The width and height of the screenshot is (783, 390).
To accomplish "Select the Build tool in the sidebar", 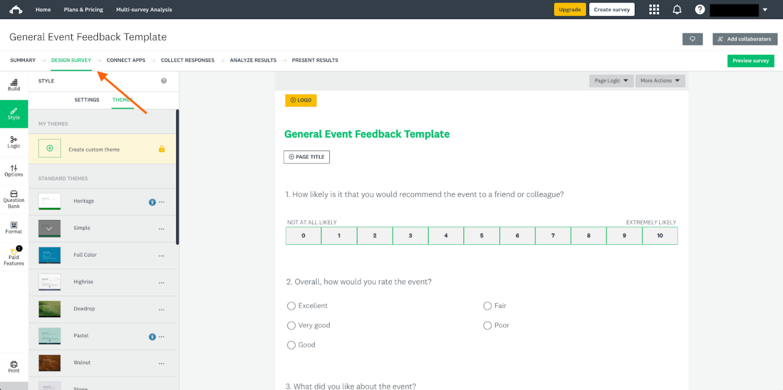I will pyautogui.click(x=14, y=84).
